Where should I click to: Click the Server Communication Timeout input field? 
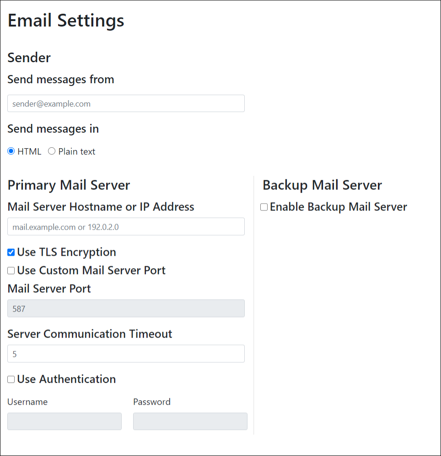tap(126, 354)
